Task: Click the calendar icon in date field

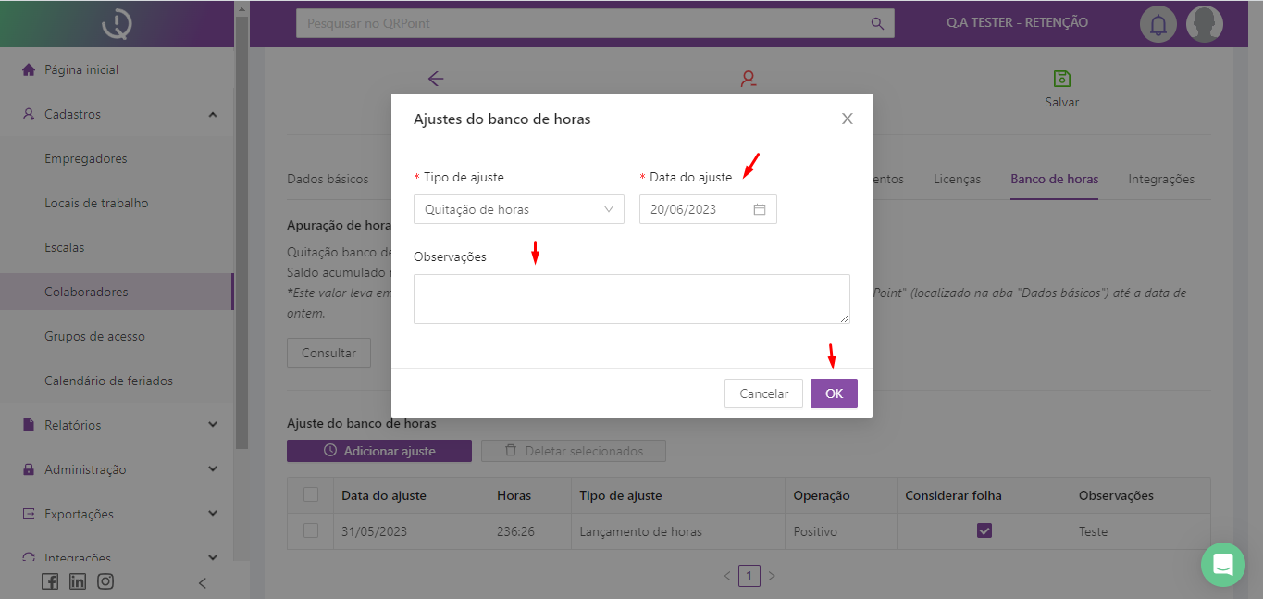Action: [760, 209]
